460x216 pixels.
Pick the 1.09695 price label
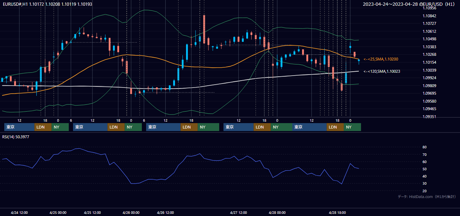[x=429, y=93]
